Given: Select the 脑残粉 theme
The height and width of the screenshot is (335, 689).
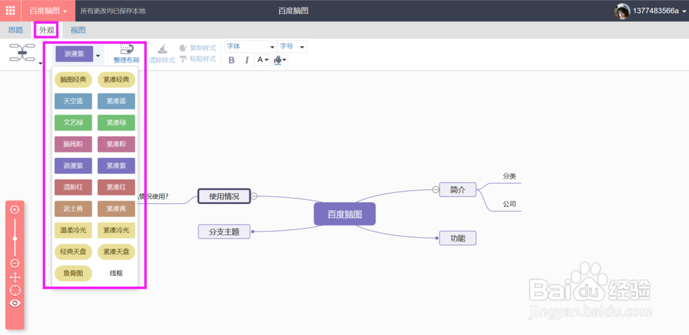Looking at the screenshot, I should (74, 144).
